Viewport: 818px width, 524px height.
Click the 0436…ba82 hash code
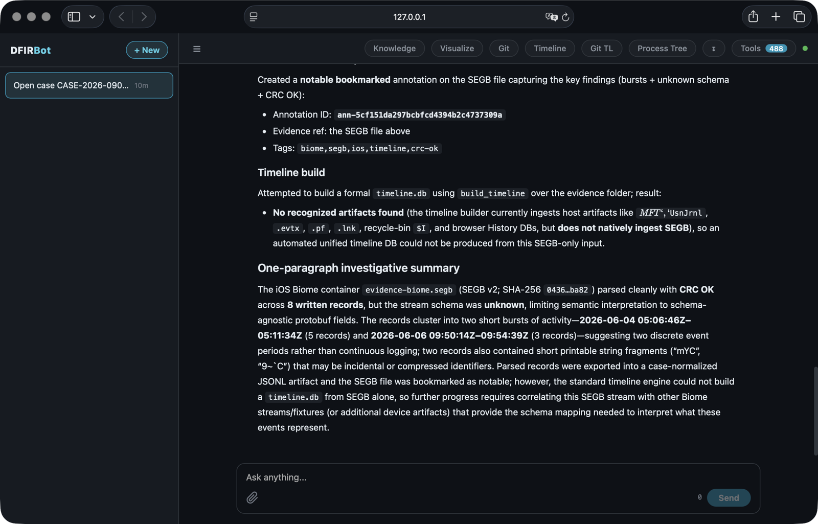click(x=567, y=290)
